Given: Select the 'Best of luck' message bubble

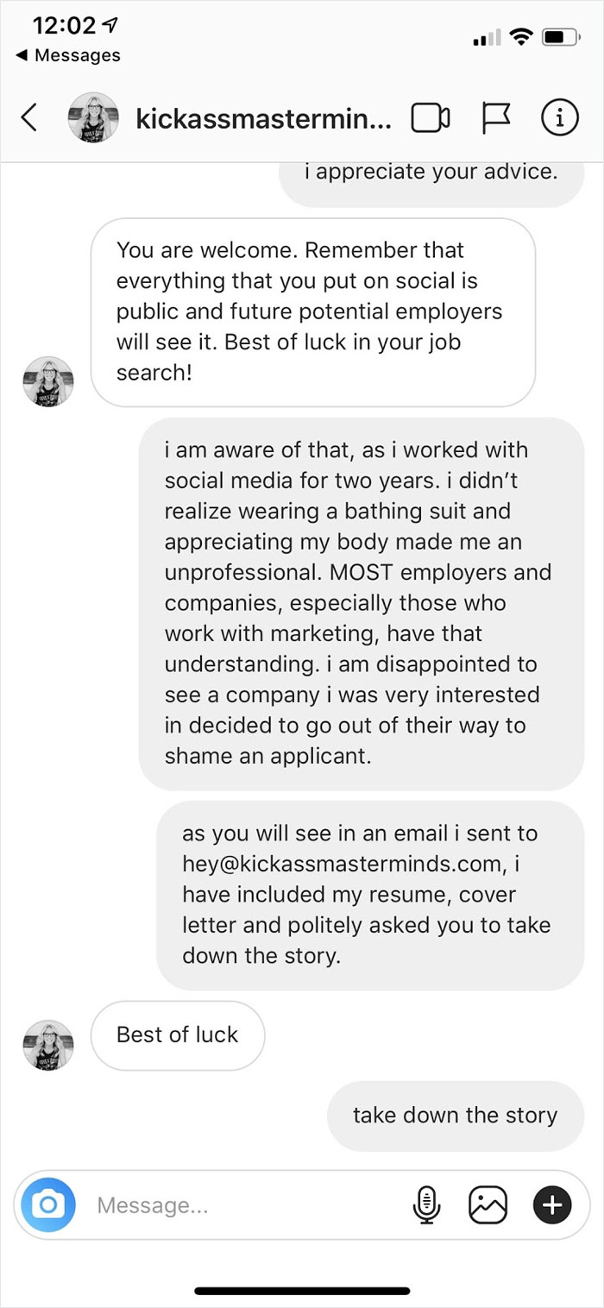Looking at the screenshot, I should coord(177,1035).
